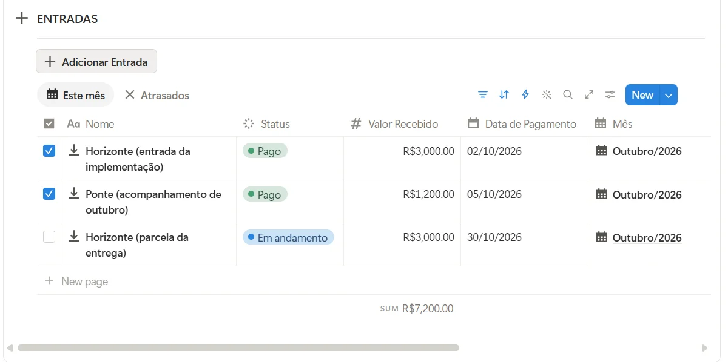Open database in full page via expand icon

(589, 94)
